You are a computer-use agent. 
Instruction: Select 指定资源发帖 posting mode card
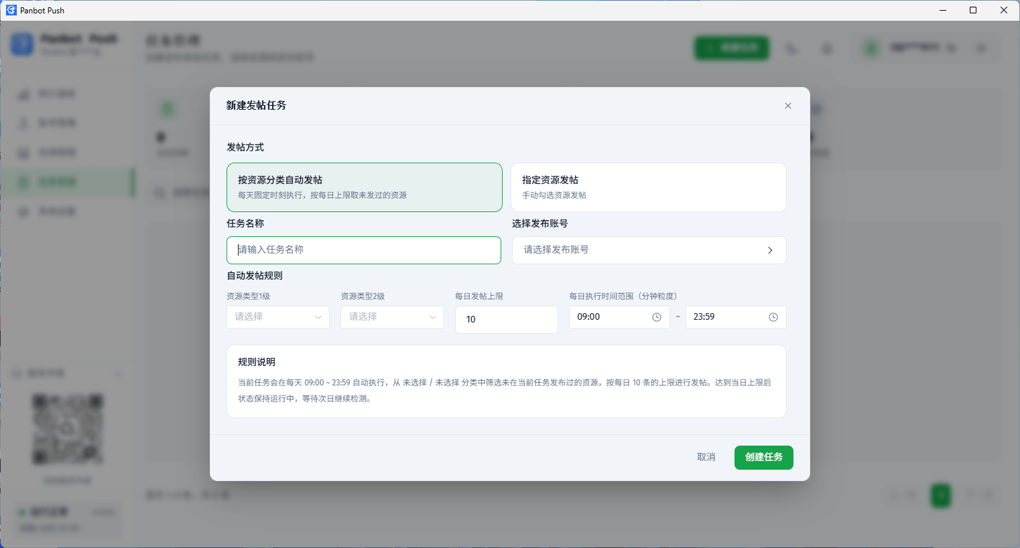[649, 187]
